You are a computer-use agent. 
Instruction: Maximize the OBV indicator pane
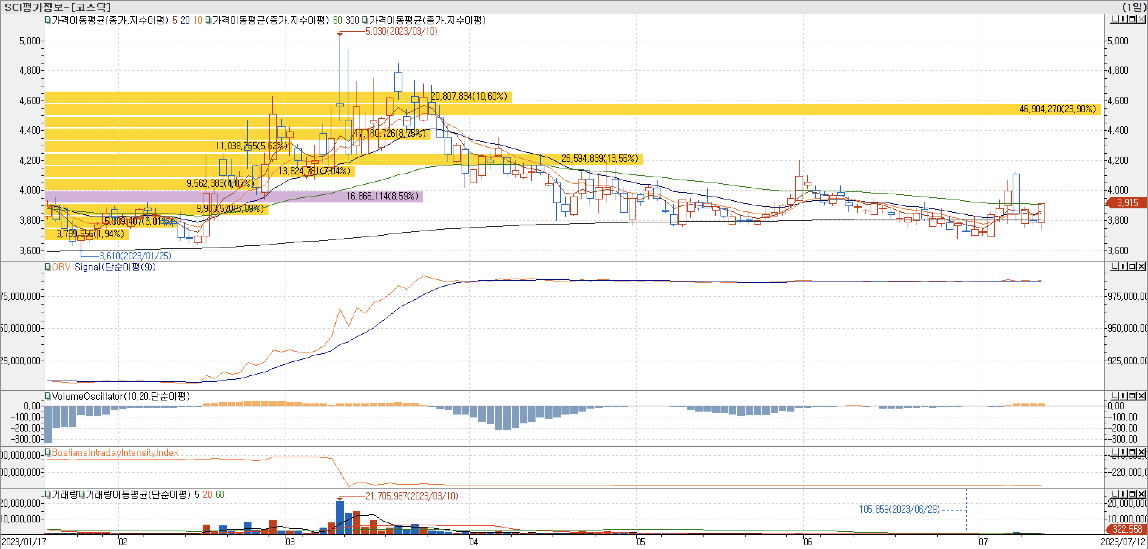[1132, 266]
